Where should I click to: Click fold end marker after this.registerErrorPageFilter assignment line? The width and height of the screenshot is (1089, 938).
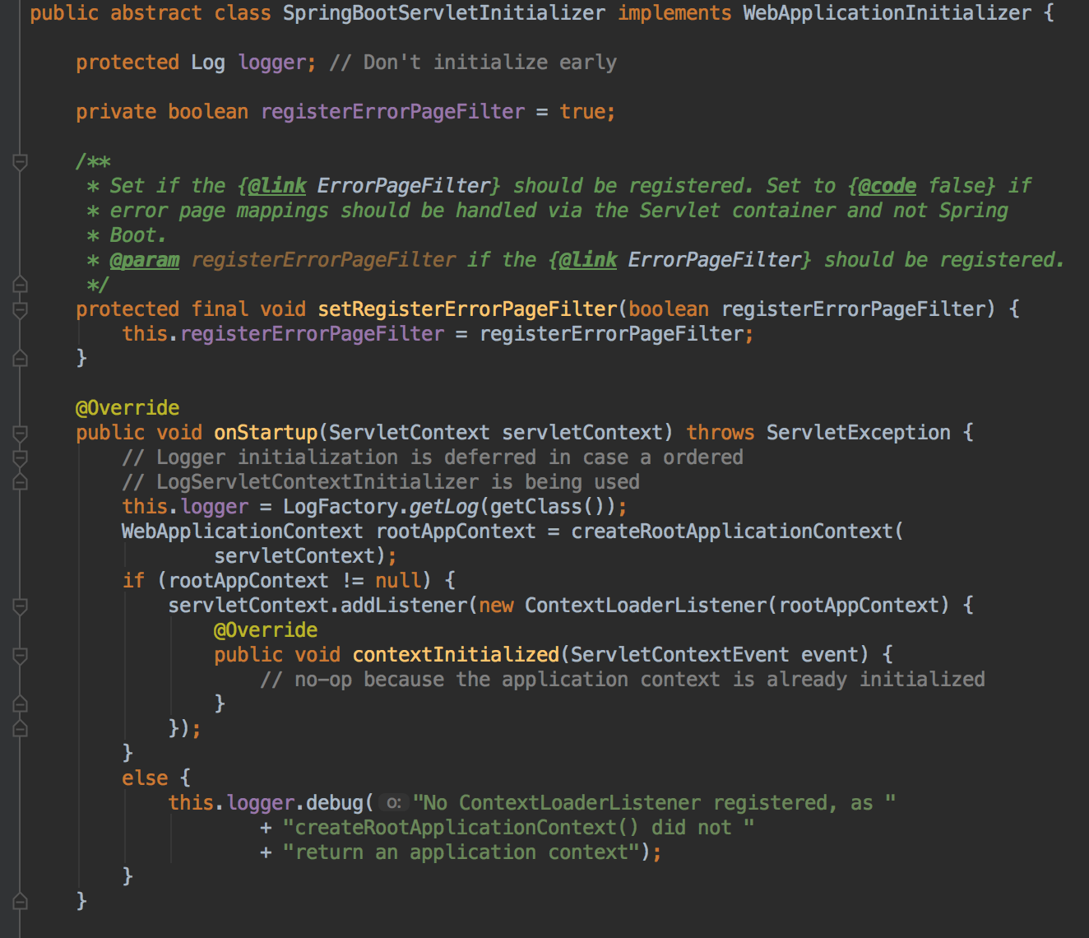[21, 359]
